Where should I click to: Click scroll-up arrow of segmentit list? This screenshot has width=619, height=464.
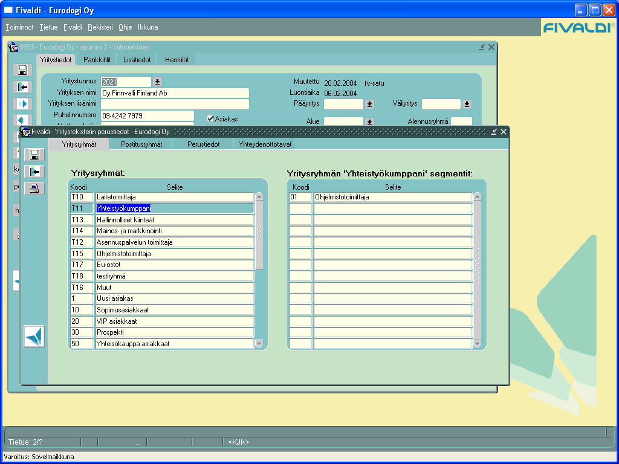tap(478, 196)
